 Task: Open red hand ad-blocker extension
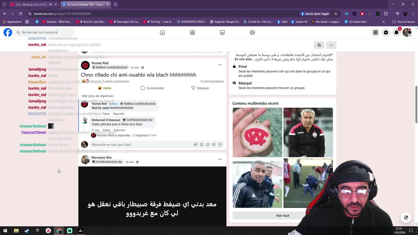[x=362, y=14]
